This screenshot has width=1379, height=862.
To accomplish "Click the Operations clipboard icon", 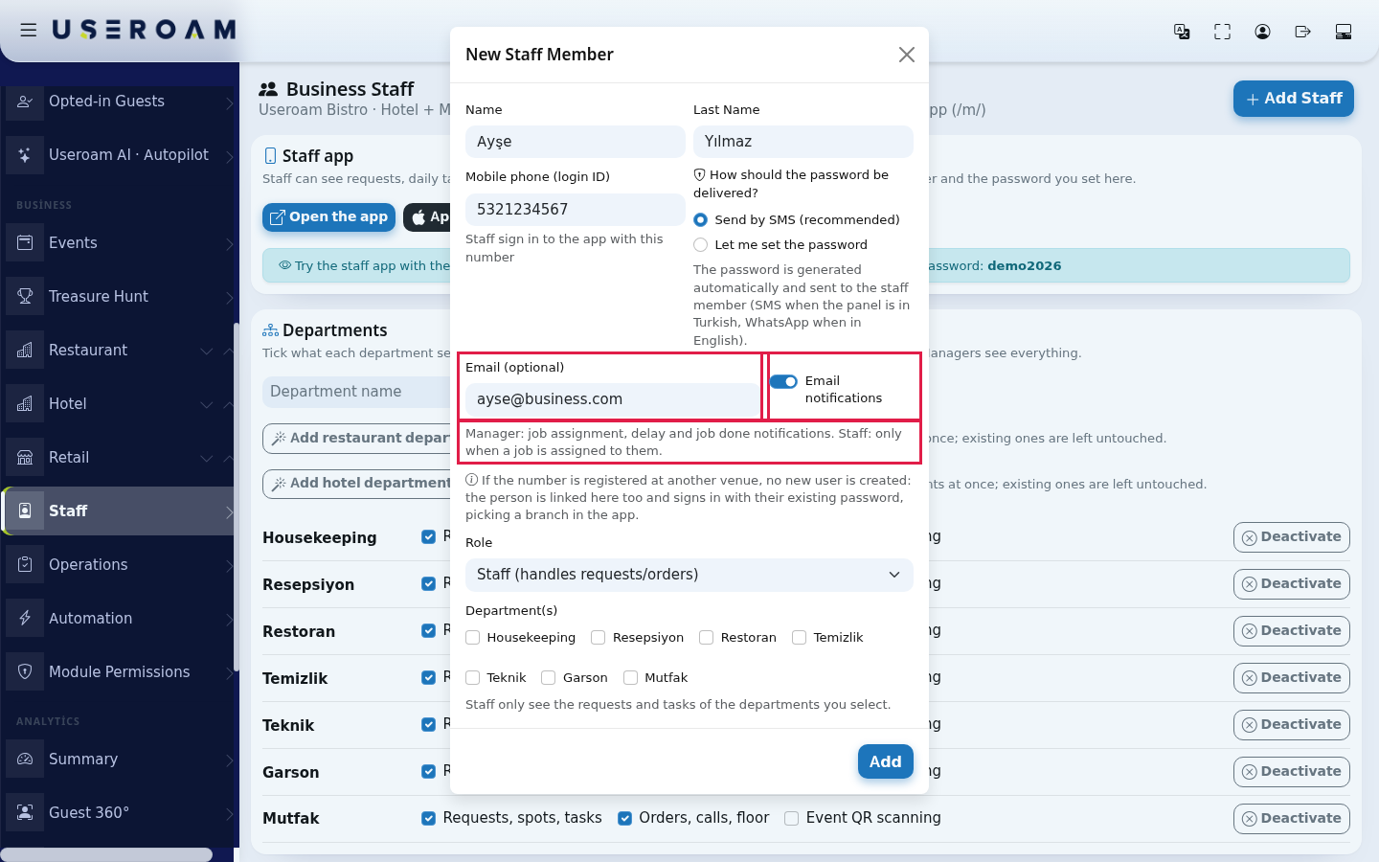I will (x=25, y=564).
